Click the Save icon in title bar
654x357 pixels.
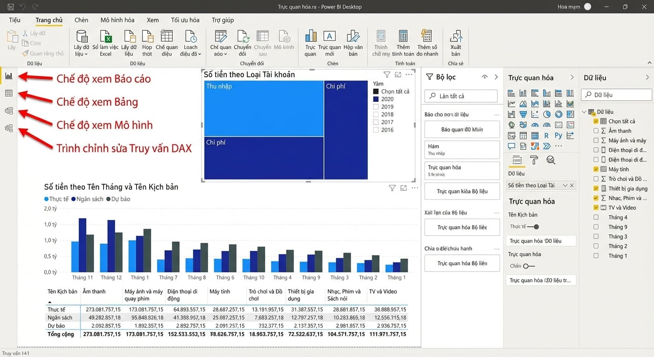point(11,7)
